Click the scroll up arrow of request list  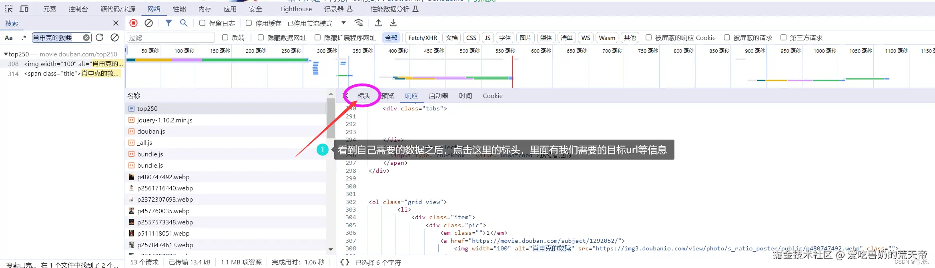331,94
